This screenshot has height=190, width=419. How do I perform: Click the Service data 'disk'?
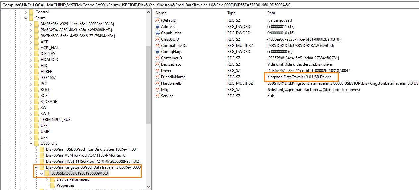270,96
